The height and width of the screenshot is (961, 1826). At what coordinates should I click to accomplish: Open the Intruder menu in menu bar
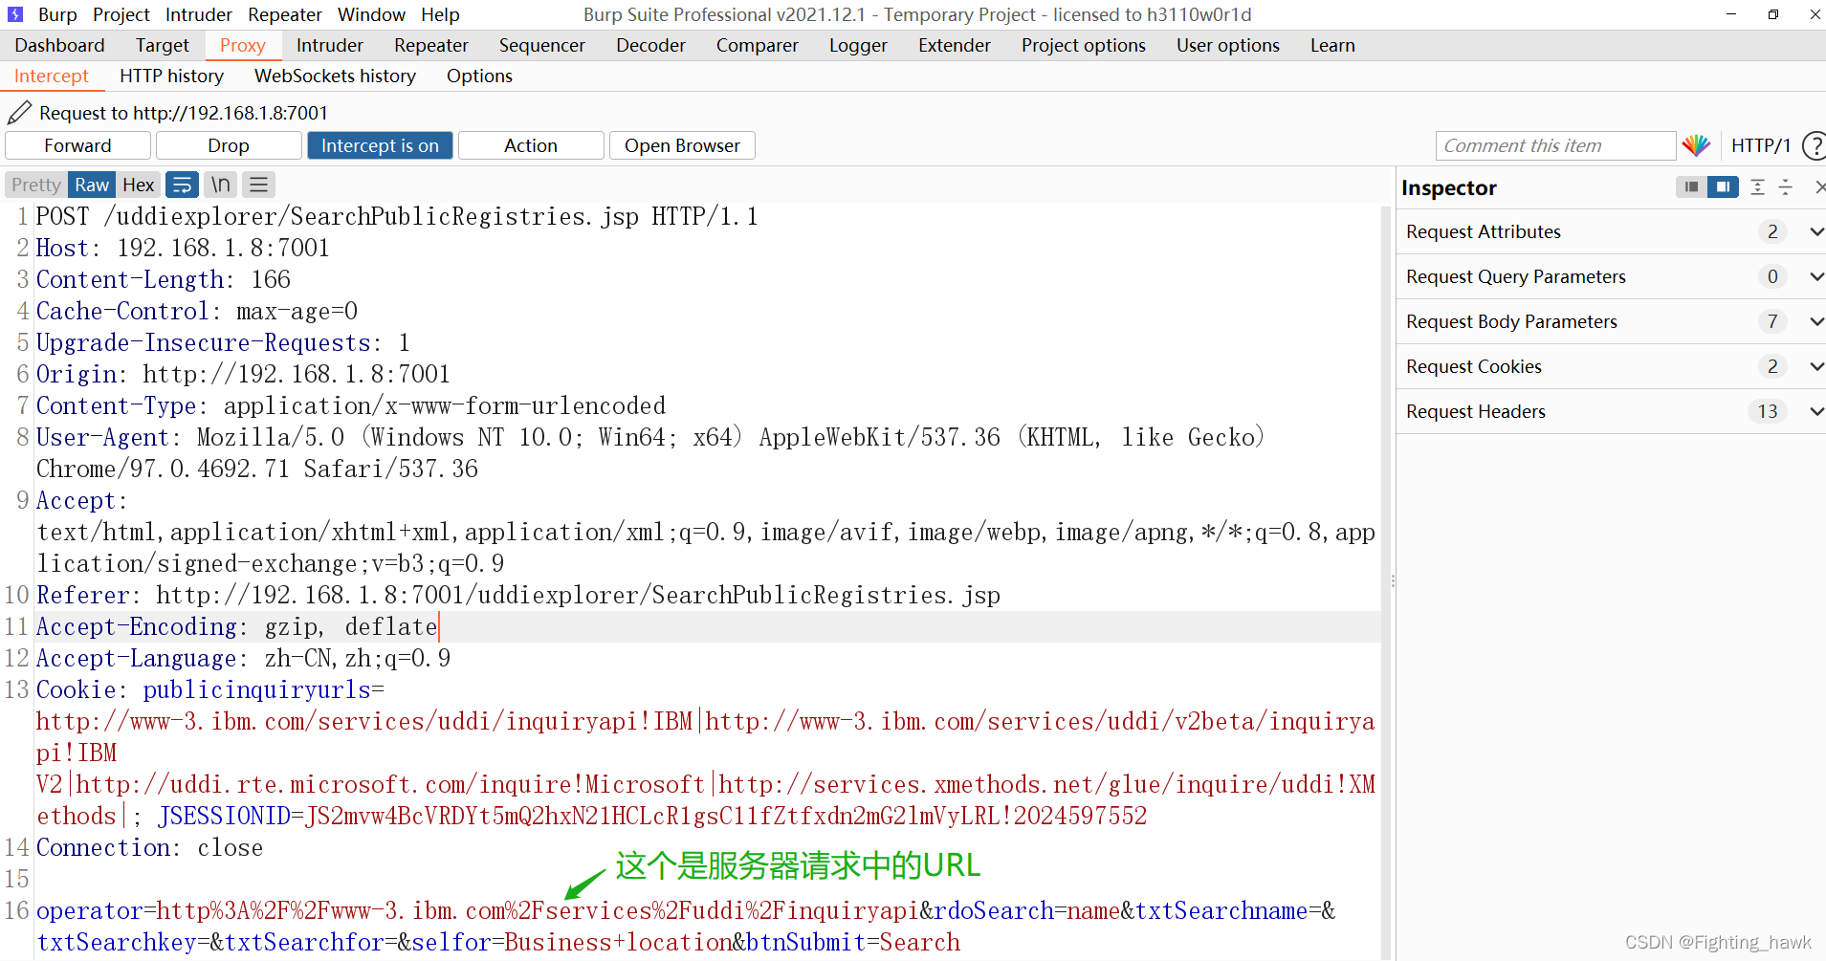(198, 14)
